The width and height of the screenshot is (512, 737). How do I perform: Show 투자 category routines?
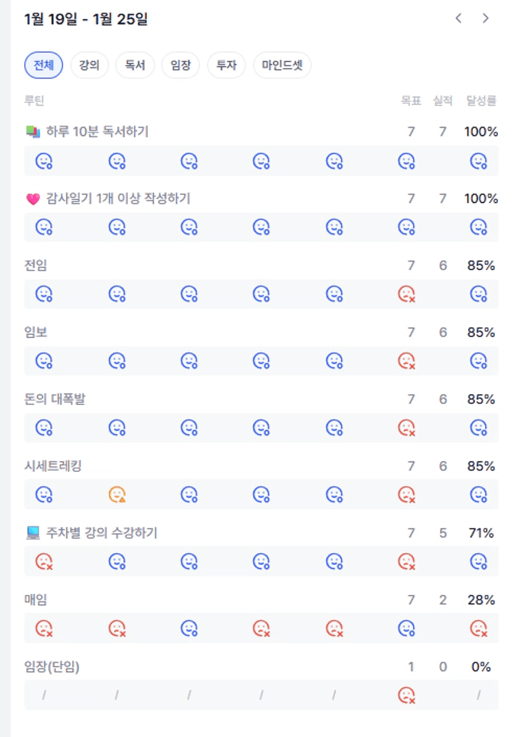coord(226,65)
